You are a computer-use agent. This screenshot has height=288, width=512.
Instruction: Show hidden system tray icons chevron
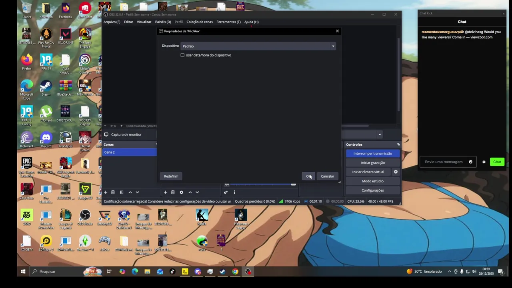pos(449,272)
